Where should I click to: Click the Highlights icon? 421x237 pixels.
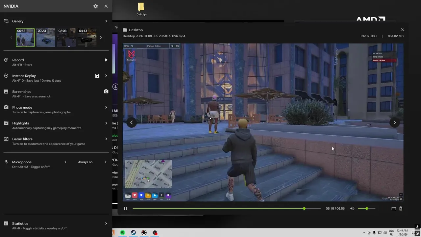[6, 123]
